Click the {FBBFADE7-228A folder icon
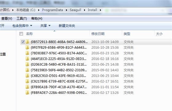Viewport: 172px width, 111px height. pyautogui.click(x=27, y=93)
